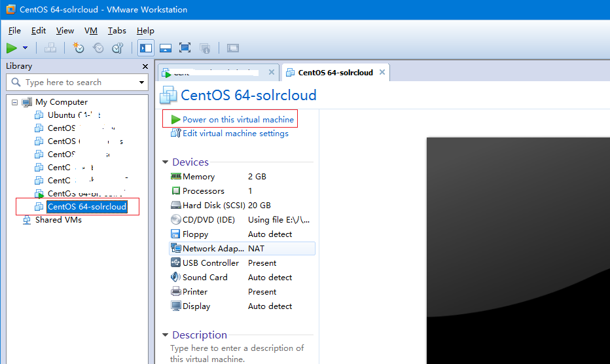Enter full screen mode toolbar icon
Screen dimensions: 610x364
(x=185, y=48)
